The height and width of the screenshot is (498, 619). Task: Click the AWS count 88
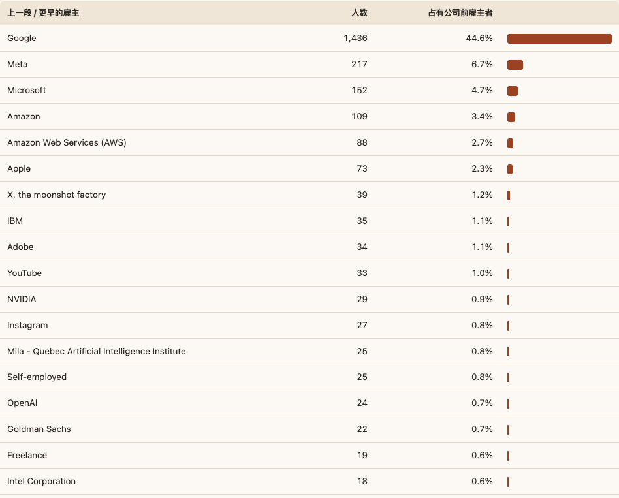coord(362,142)
